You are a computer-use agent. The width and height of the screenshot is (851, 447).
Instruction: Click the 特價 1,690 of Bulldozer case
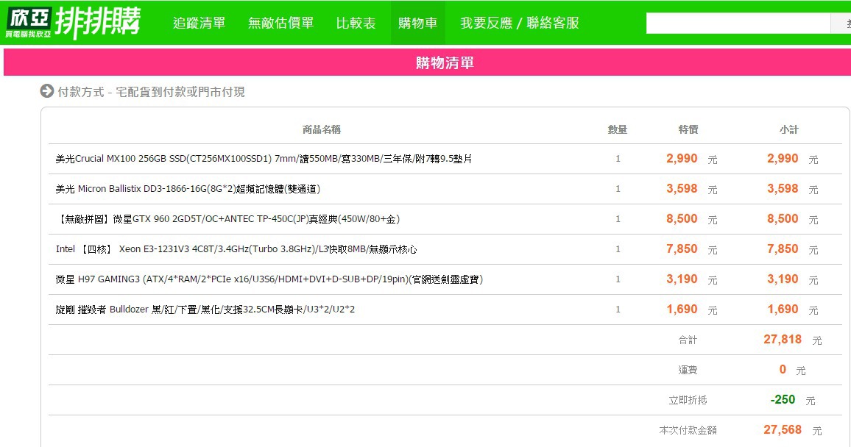(682, 310)
